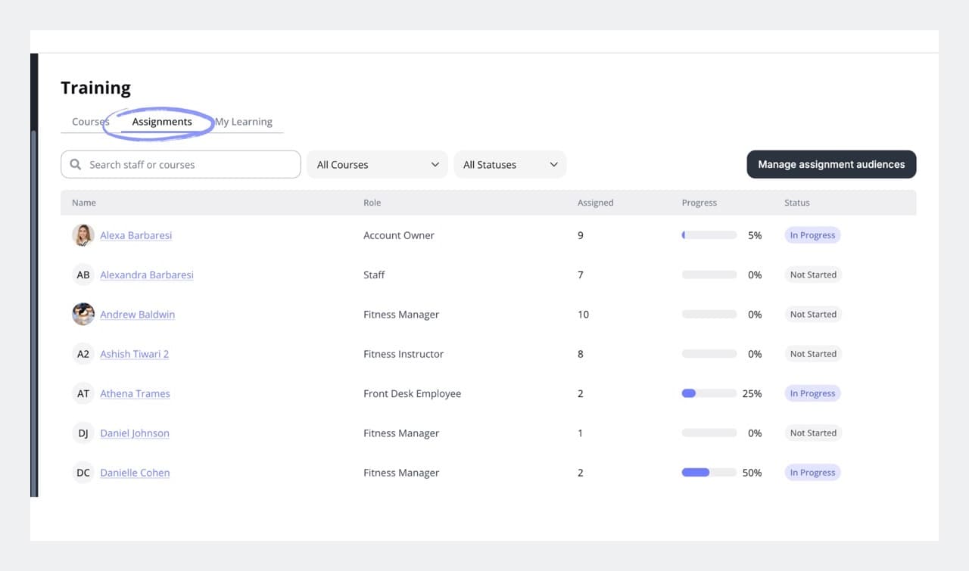Open Alexa Barbaresi's assignment details
The height and width of the screenshot is (571, 969).
pyautogui.click(x=136, y=235)
